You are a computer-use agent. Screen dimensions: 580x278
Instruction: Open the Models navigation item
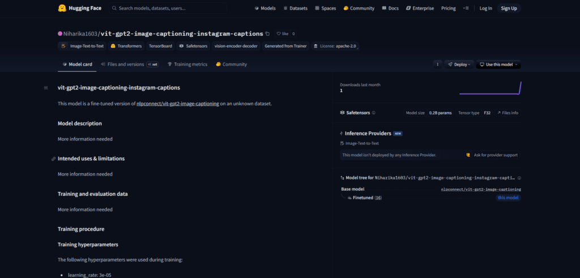coord(265,8)
